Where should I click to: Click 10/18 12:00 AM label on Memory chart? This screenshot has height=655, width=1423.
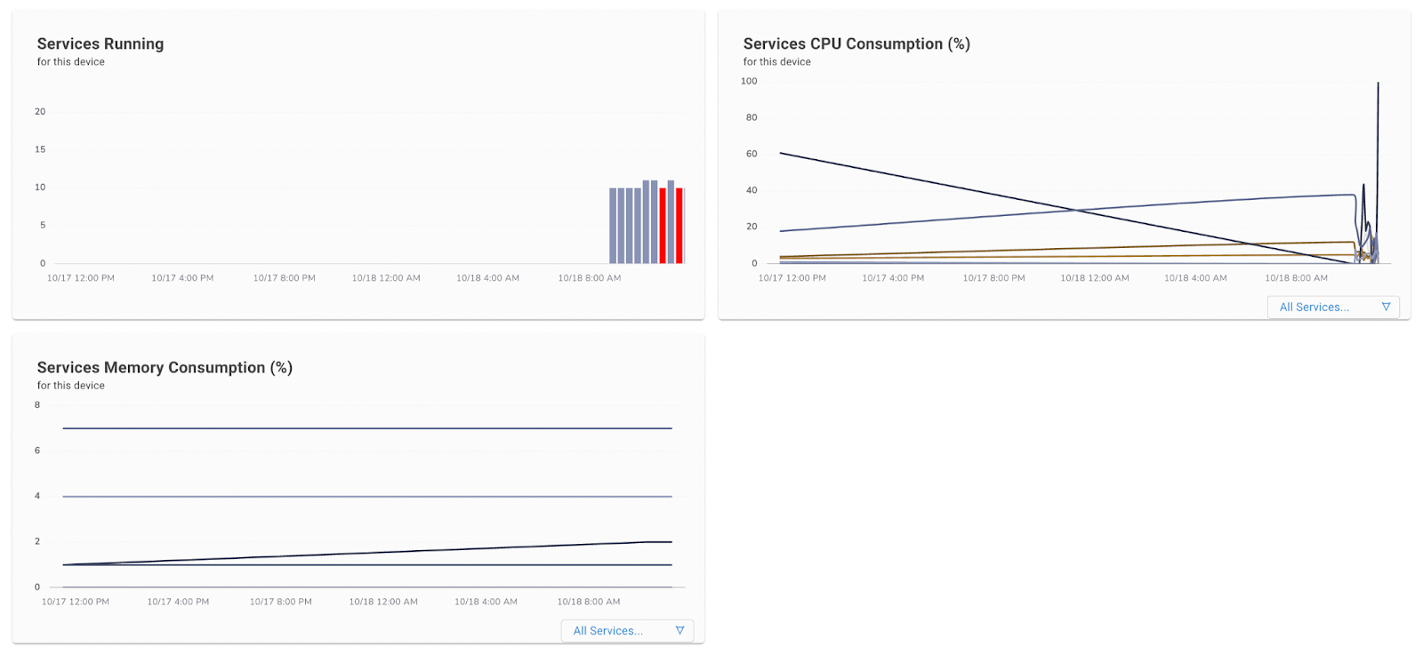[x=383, y=602]
